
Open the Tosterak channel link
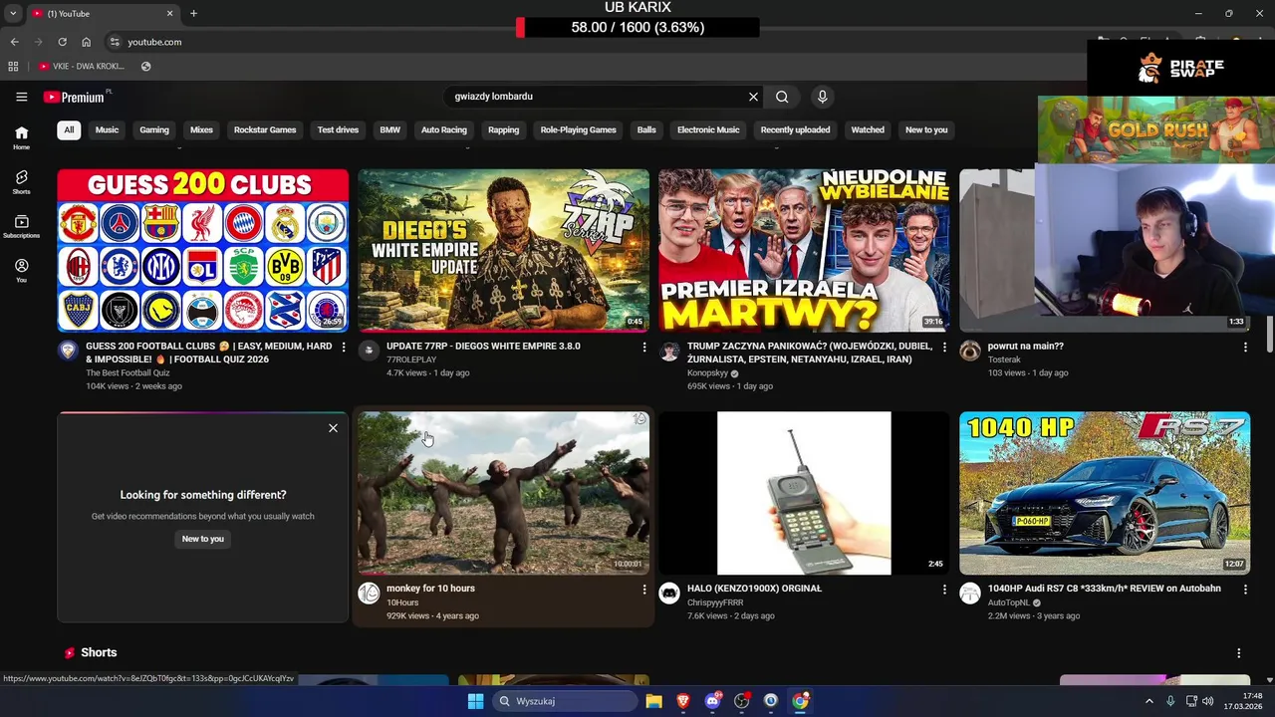1004,359
